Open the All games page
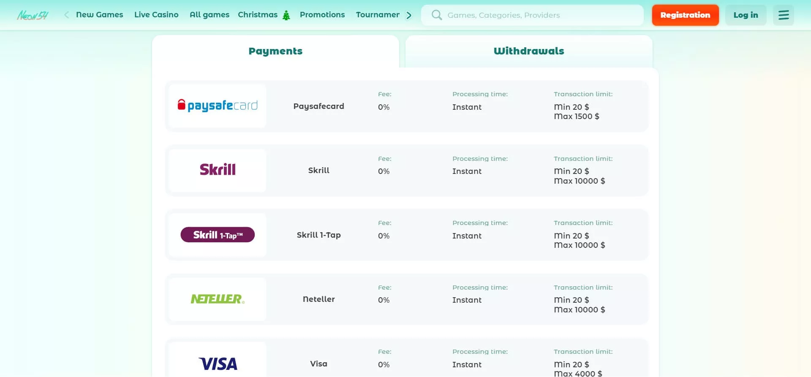Image resolution: width=811 pixels, height=377 pixels. (210, 15)
